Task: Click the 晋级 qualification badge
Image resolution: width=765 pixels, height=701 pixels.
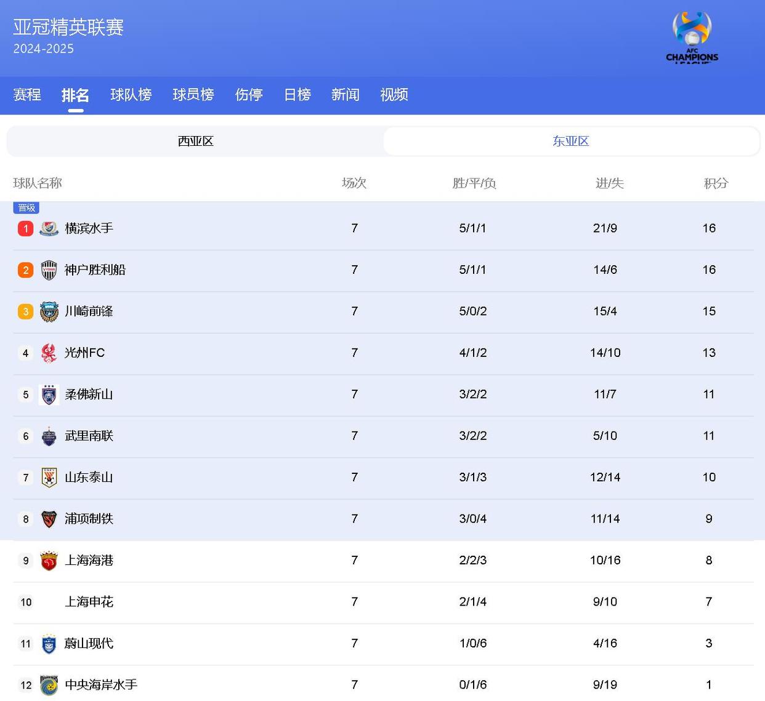Action: pos(26,207)
